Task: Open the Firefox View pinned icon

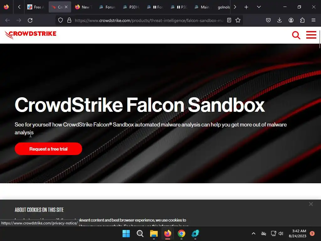Action: tap(6, 7)
